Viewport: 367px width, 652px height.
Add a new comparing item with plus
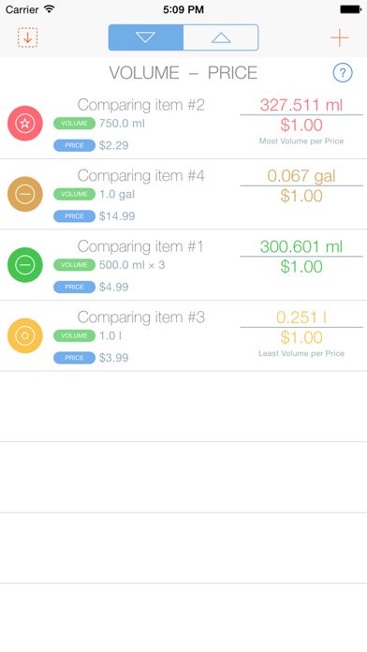coord(340,37)
